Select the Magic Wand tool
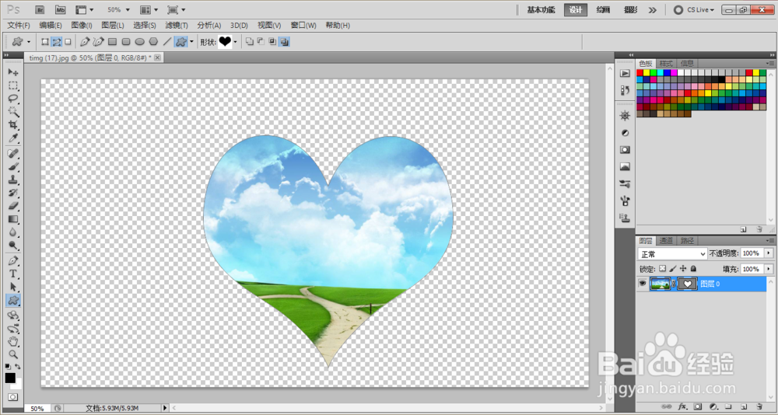The width and height of the screenshot is (778, 415). 13,112
